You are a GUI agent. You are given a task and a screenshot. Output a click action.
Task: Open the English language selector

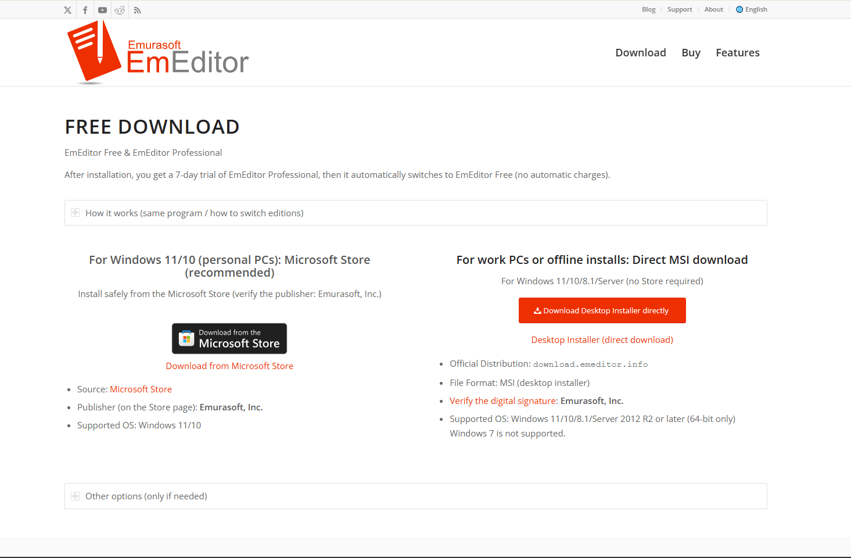coord(752,9)
